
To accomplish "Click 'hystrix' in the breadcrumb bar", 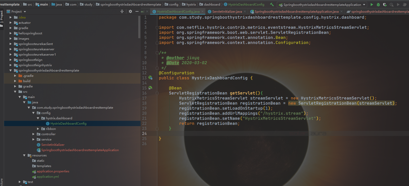I will tap(191, 4).
